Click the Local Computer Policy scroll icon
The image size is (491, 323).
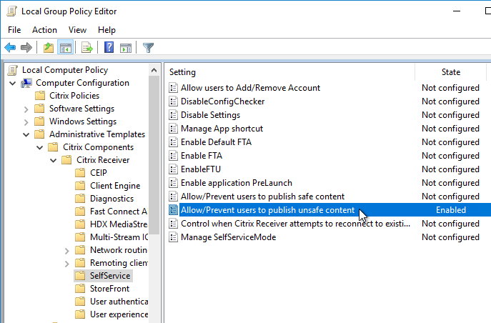13,70
